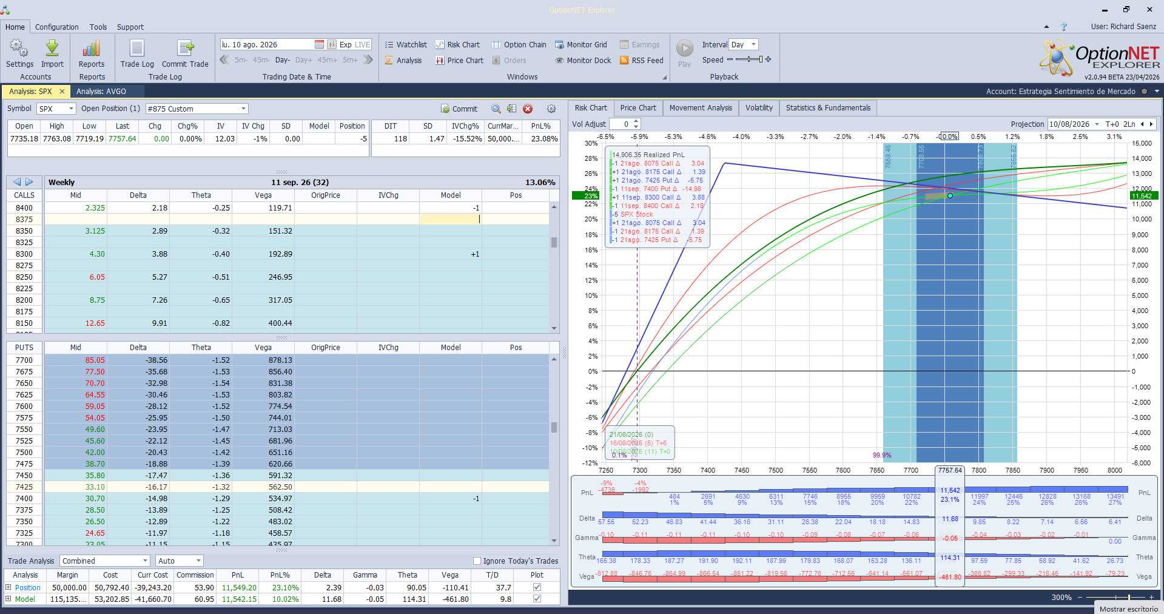This screenshot has height=614, width=1164.
Task: Open the Risk Chart window from ribbon
Action: (x=457, y=44)
